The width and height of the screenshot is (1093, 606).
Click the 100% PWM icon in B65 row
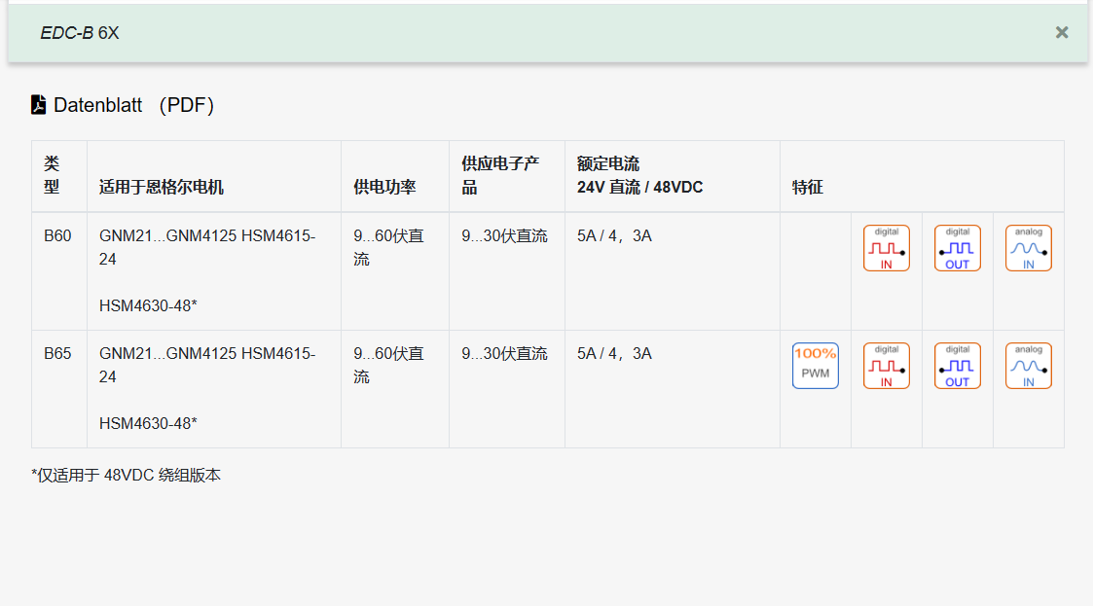click(x=815, y=366)
